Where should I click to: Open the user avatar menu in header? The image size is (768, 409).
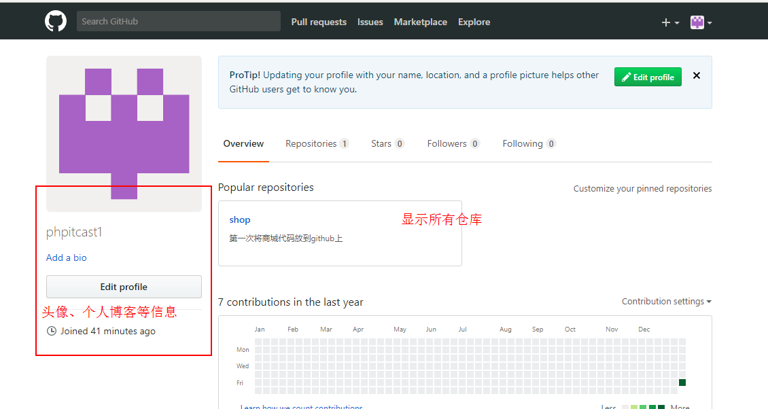click(x=701, y=22)
